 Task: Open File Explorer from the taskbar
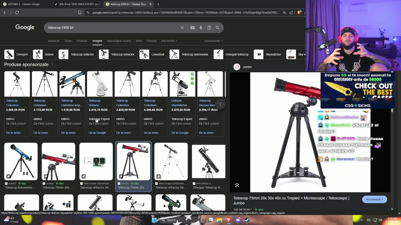point(220,220)
